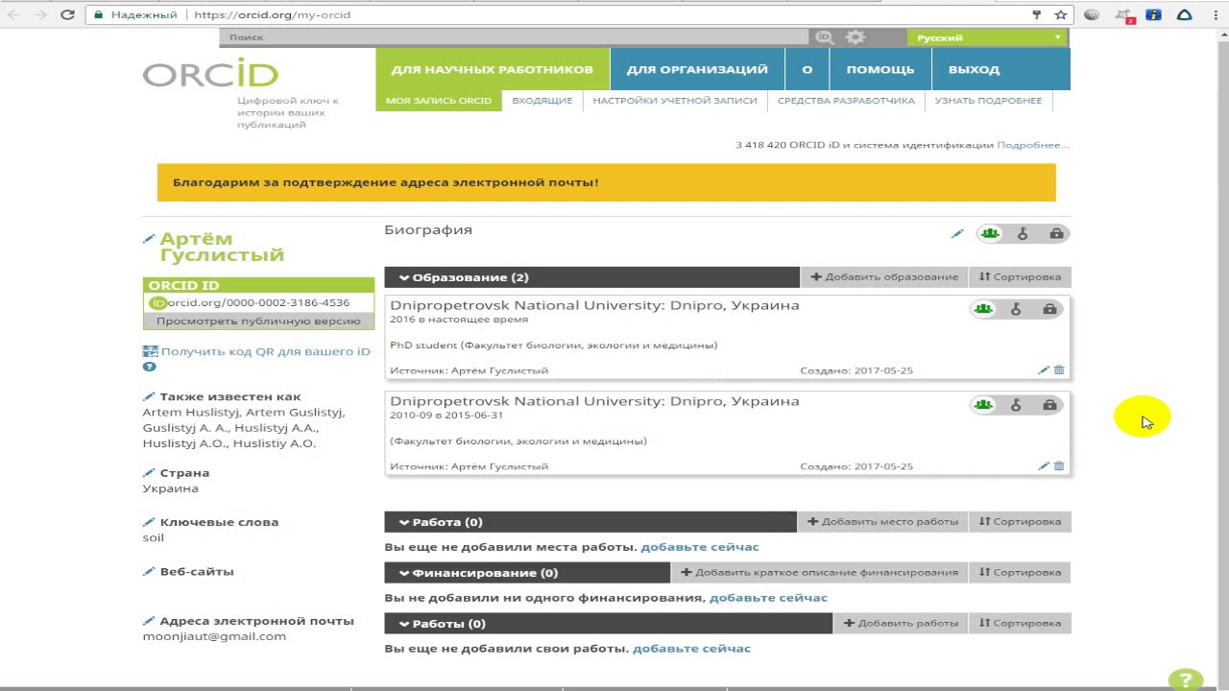Click the search magnifier icon
This screenshot has height=691, width=1229.
(824, 37)
